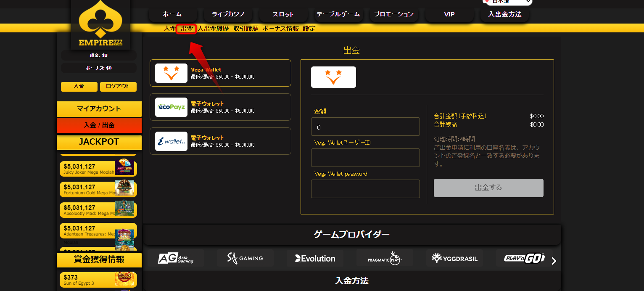The height and width of the screenshot is (291, 644).
Task: Click Vega Wallet limit text 最低/最高
Action: click(x=222, y=77)
